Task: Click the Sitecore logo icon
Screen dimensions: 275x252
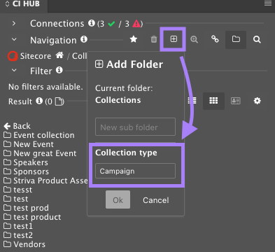Action: [13, 56]
